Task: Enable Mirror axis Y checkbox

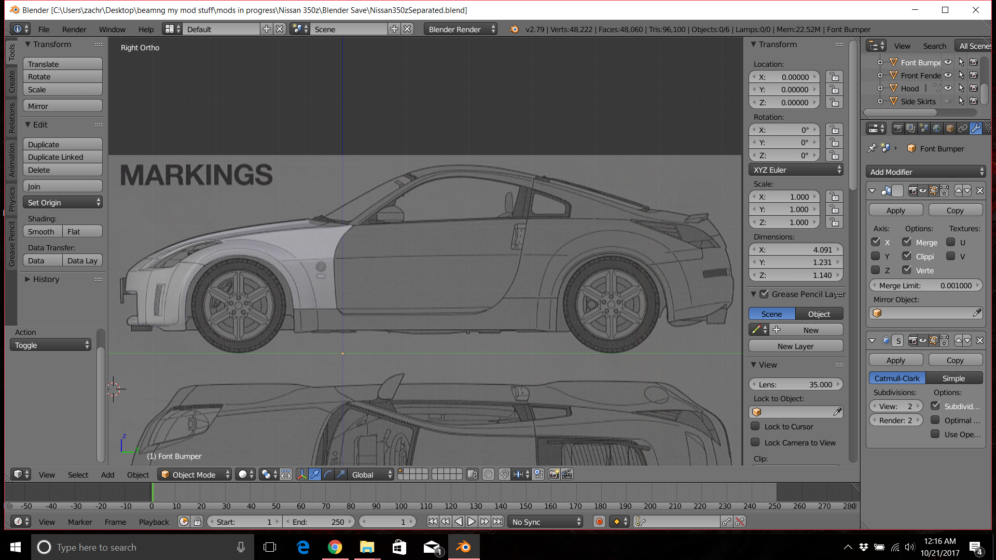Action: pyautogui.click(x=876, y=256)
